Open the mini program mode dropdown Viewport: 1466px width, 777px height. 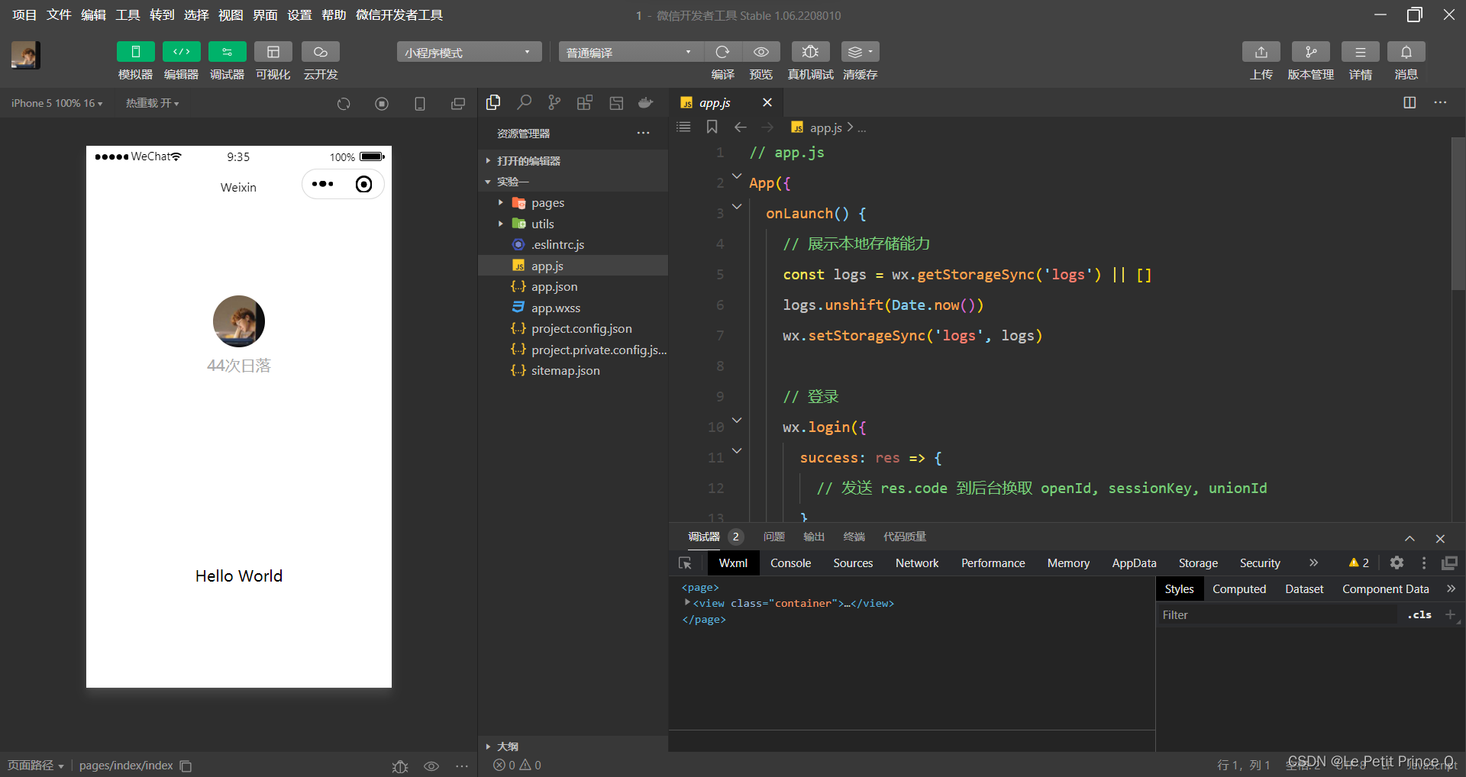click(x=469, y=52)
